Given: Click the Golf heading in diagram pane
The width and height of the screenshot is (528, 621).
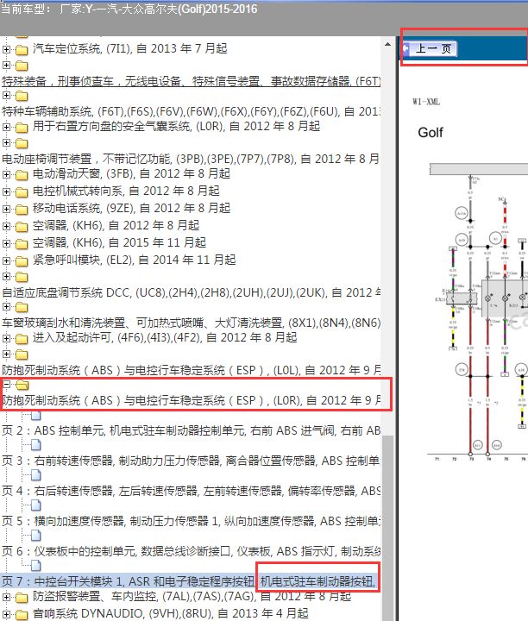Looking at the screenshot, I should point(431,132).
